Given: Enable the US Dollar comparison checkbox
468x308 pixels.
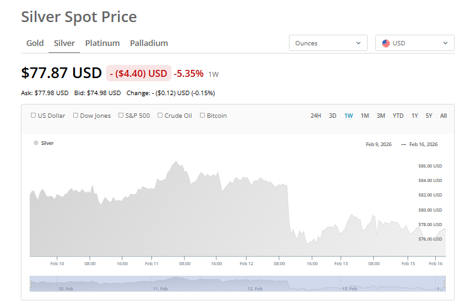Looking at the screenshot, I should click(33, 115).
